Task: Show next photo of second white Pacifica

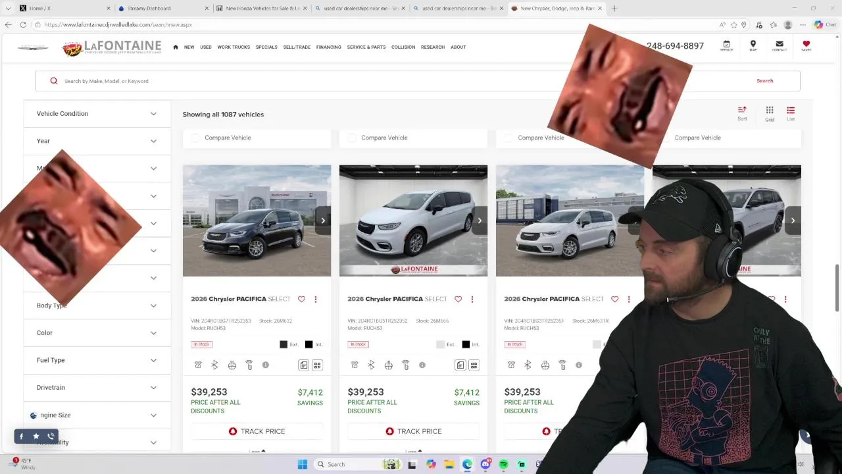Action: (479, 221)
